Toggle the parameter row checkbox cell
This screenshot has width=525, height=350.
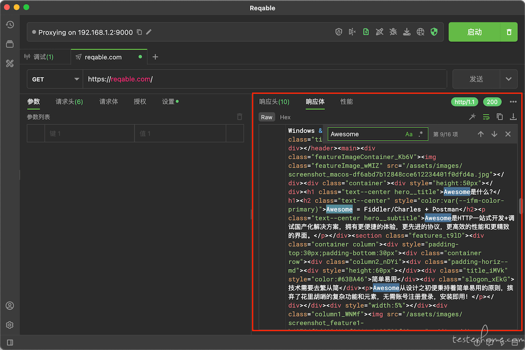36,133
